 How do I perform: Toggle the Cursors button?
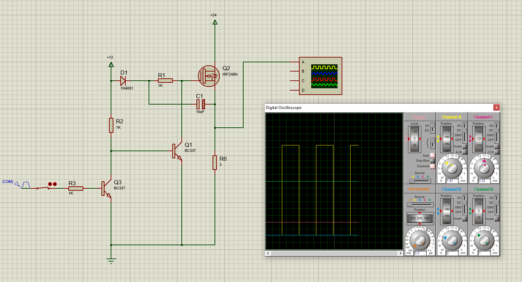click(432, 166)
